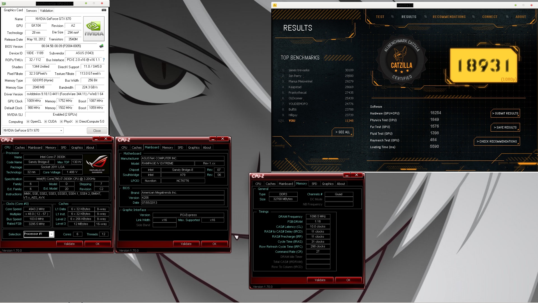Click OK in CPU-Z Memory window

348,280
